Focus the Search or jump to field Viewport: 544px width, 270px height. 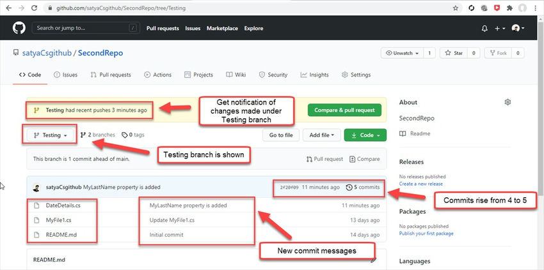(x=86, y=28)
